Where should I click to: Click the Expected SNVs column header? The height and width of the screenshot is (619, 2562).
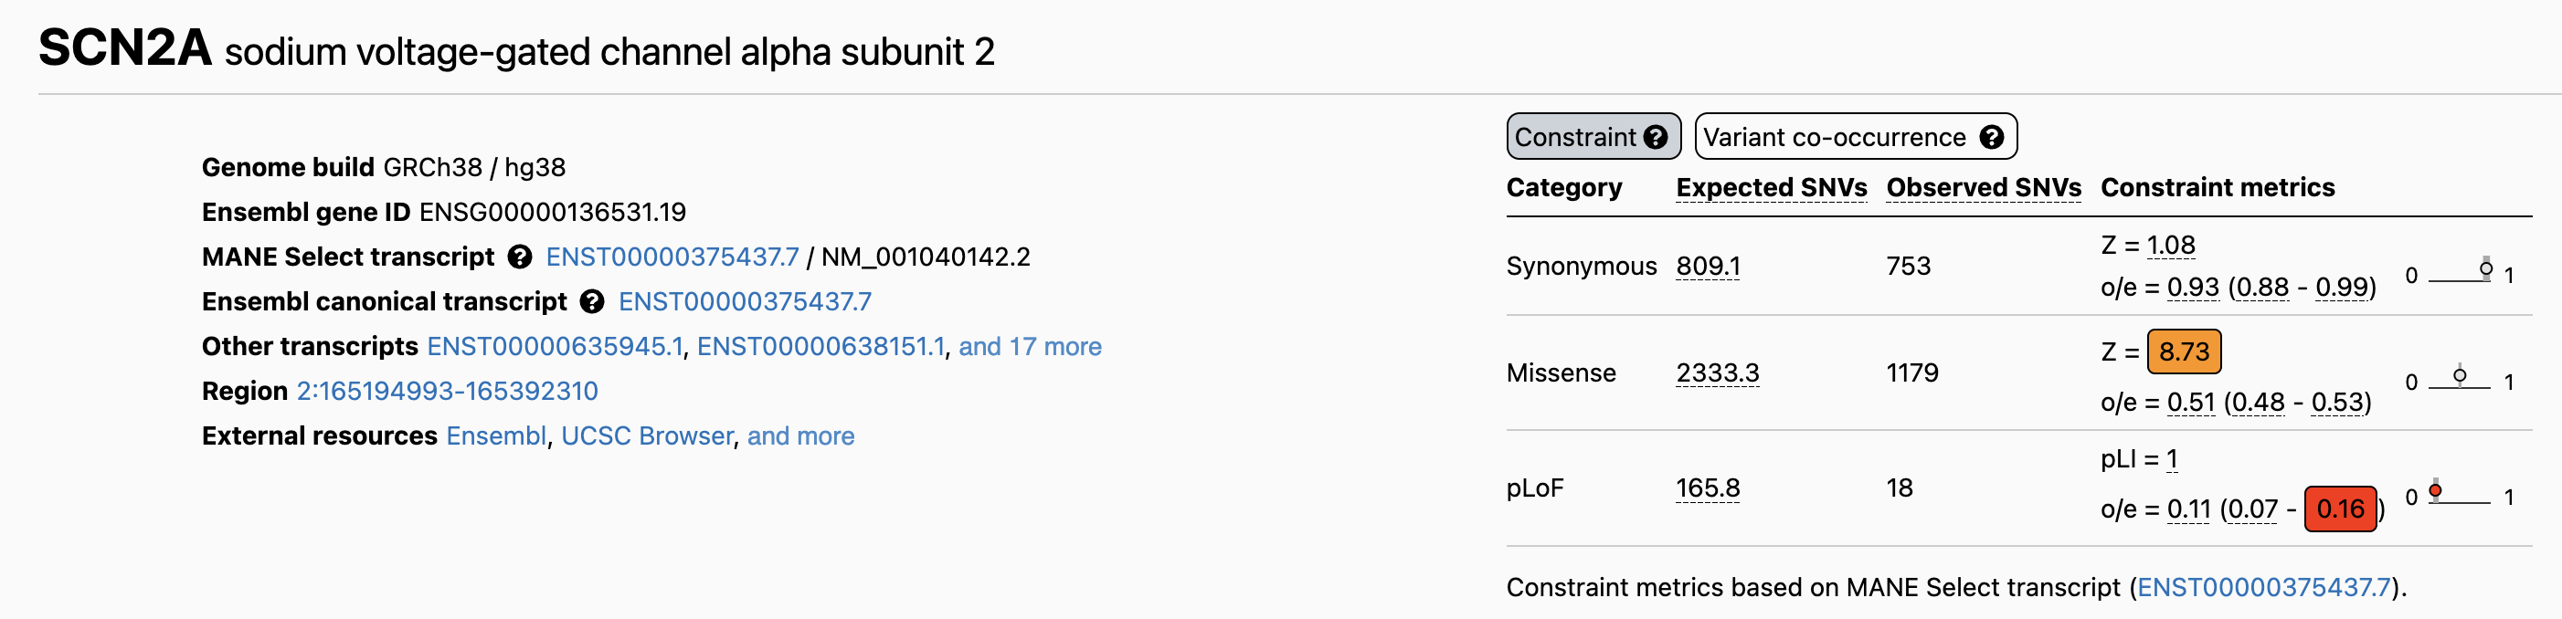click(x=1771, y=188)
